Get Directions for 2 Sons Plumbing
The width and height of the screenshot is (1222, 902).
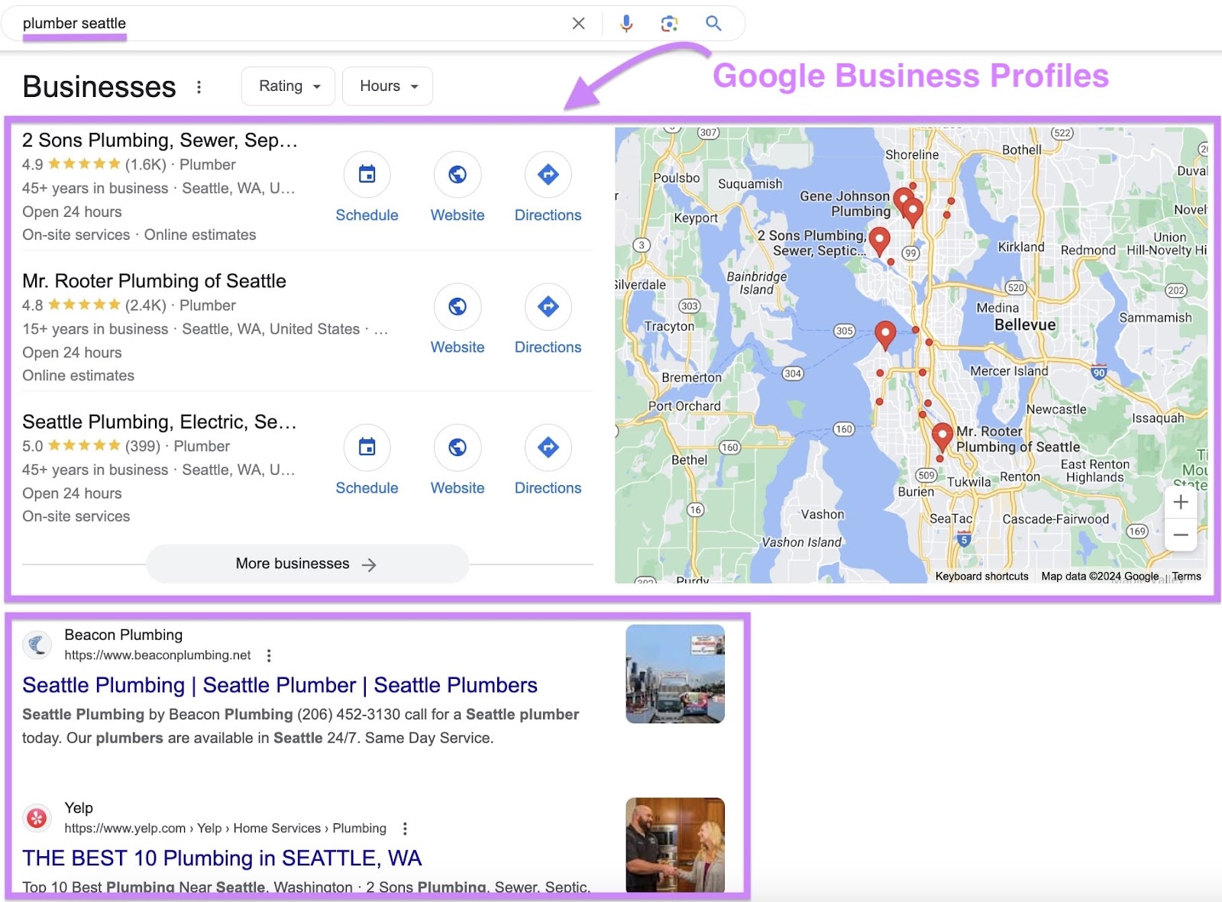point(548,175)
